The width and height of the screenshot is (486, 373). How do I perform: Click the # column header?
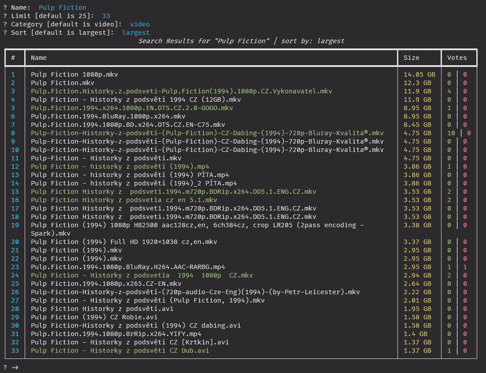pos(13,58)
